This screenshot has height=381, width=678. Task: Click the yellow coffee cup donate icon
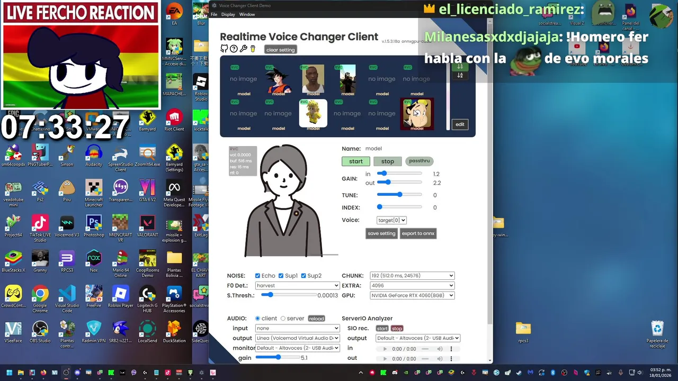[x=253, y=49]
